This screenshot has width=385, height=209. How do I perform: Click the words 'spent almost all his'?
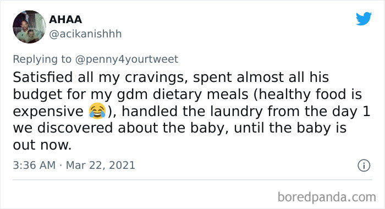261,78
